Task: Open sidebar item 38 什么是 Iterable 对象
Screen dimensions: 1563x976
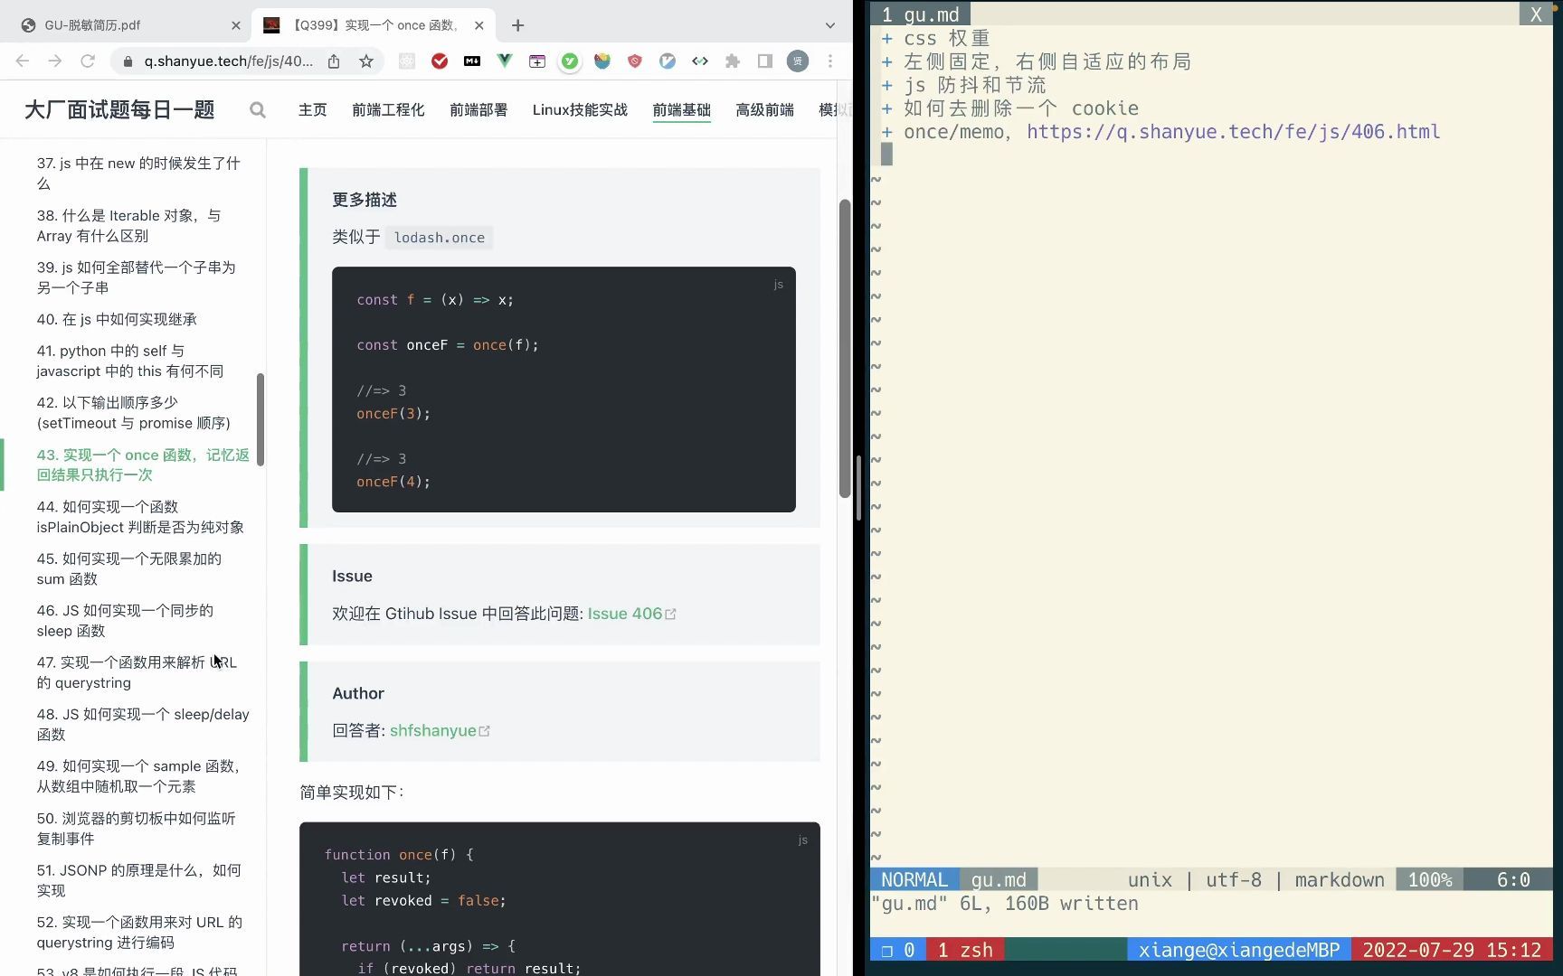Action: coord(128,226)
